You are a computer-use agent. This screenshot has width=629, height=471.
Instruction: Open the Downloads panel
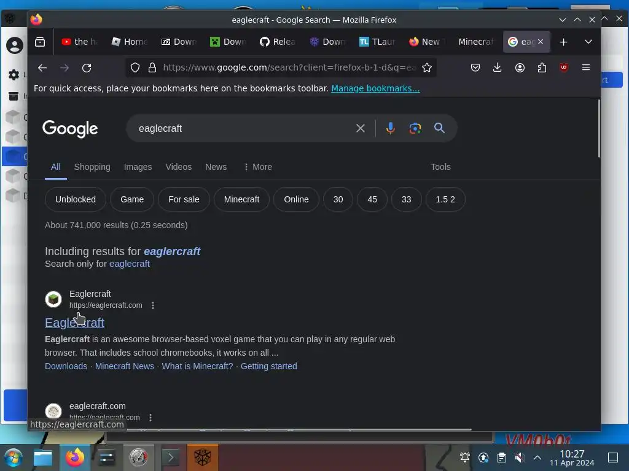pos(497,67)
